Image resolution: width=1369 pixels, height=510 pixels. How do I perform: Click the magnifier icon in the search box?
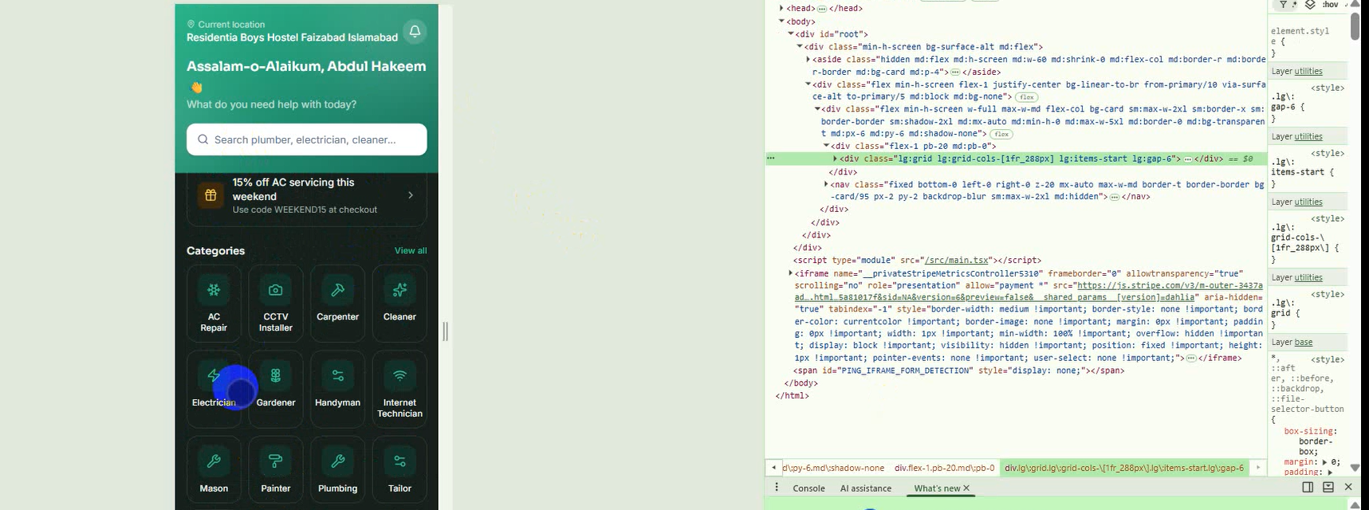click(x=203, y=139)
